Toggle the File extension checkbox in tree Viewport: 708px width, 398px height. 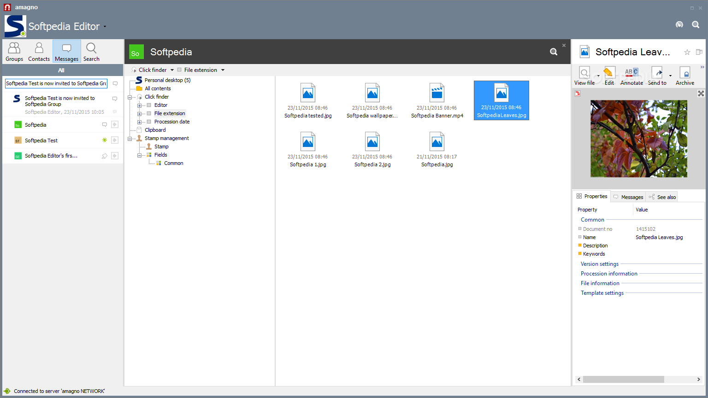tap(149, 113)
